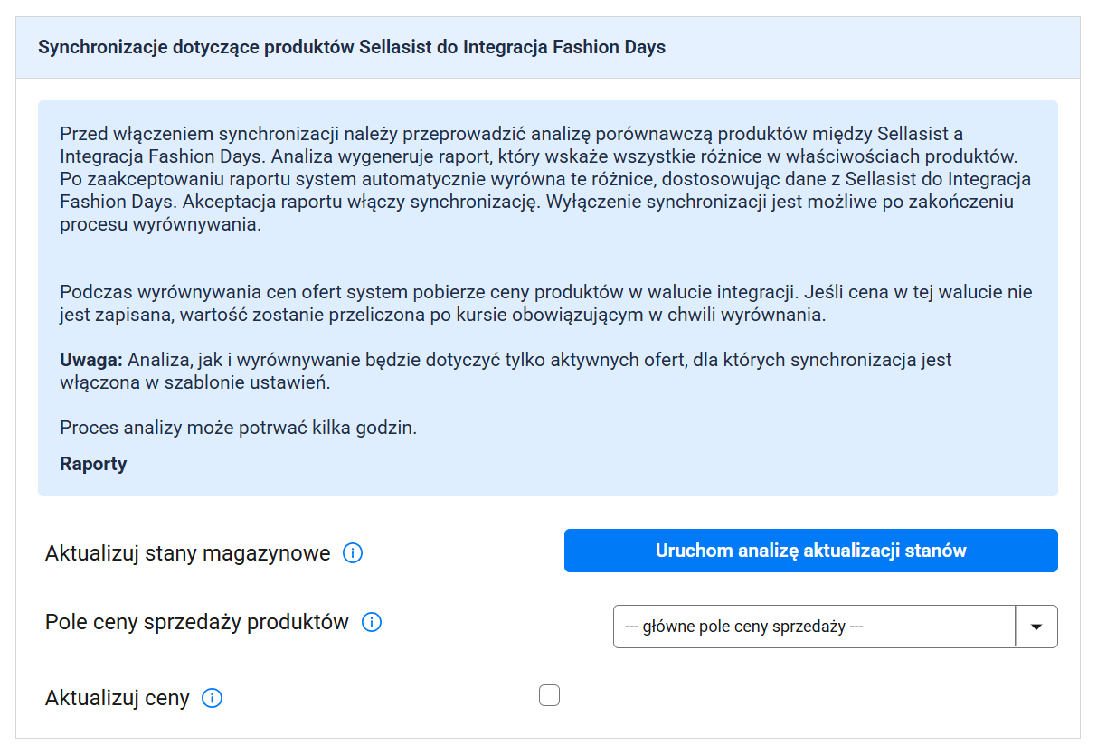Click the Aktualizuj ceny label text
The height and width of the screenshot is (754, 1097).
click(118, 698)
